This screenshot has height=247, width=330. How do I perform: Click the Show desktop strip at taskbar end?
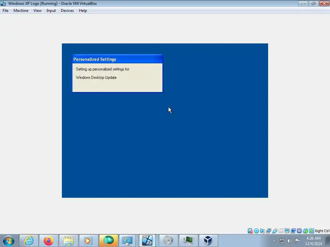tap(328, 241)
